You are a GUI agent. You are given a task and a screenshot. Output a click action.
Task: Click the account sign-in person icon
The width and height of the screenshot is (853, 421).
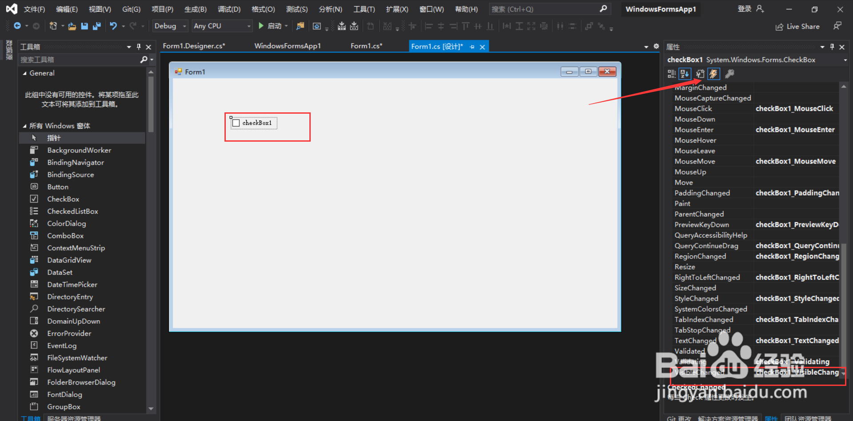click(760, 9)
